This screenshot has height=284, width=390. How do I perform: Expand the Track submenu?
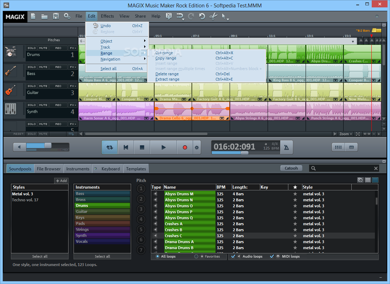click(117, 47)
